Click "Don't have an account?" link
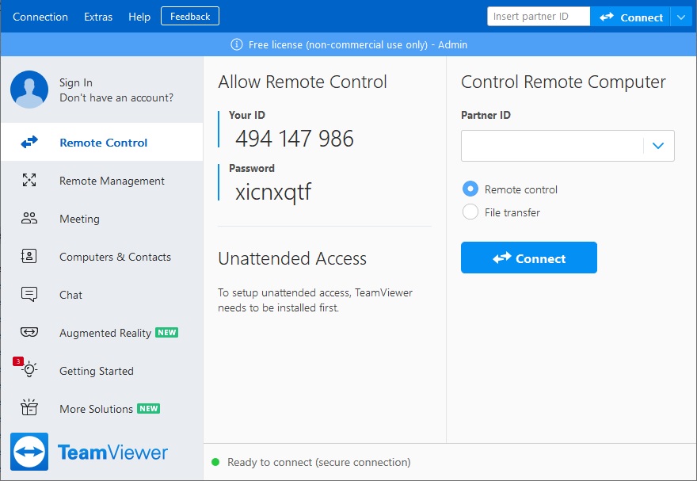The width and height of the screenshot is (697, 481). [116, 97]
